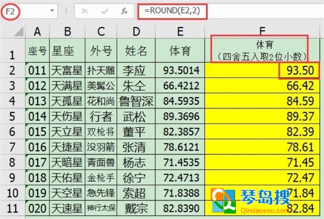Select column E header
The height and width of the screenshot is (219, 324).
pyautogui.click(x=180, y=32)
